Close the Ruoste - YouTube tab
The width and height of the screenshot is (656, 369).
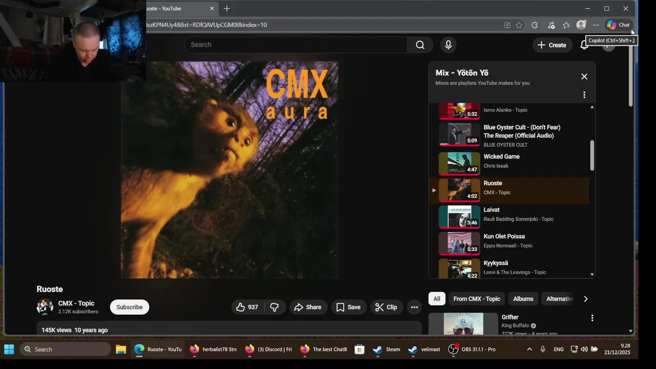[212, 8]
